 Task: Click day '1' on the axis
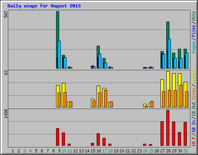coord(13,151)
